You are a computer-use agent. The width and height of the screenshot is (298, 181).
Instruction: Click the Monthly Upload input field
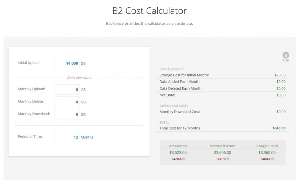67,90
